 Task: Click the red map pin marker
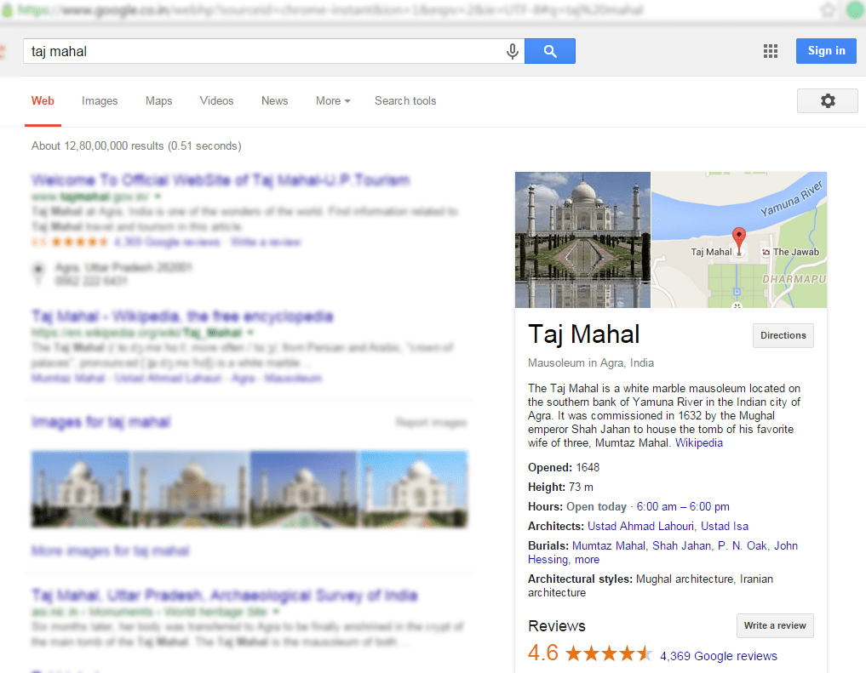click(x=738, y=239)
